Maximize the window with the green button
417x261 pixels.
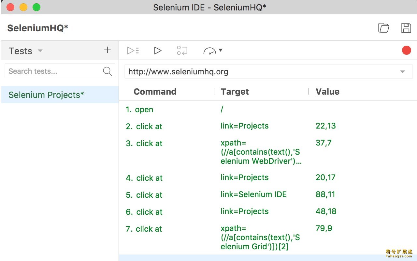(x=36, y=7)
